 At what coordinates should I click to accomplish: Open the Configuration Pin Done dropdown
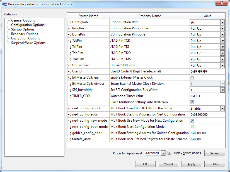click(222, 35)
